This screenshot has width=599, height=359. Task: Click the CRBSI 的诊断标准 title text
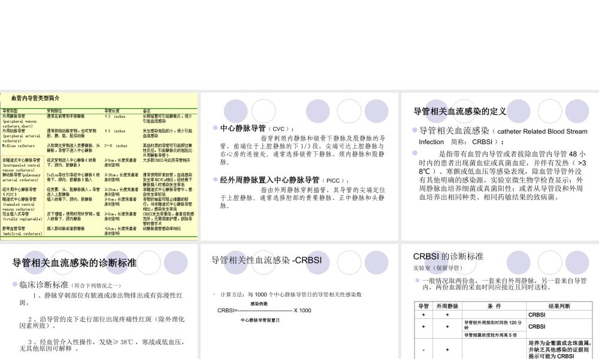(x=447, y=256)
